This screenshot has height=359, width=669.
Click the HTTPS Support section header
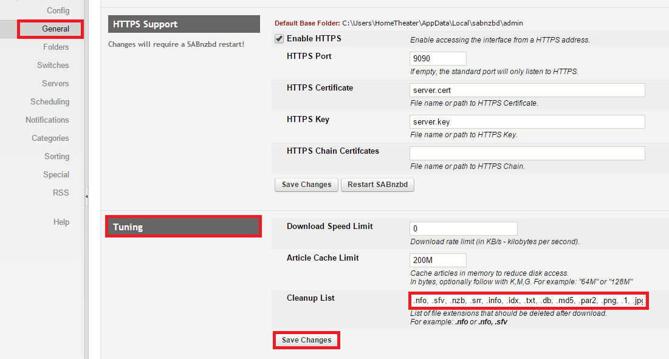pyautogui.click(x=184, y=24)
